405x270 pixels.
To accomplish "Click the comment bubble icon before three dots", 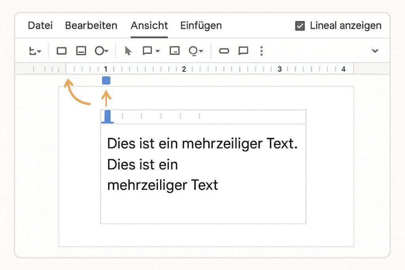I will [x=243, y=51].
